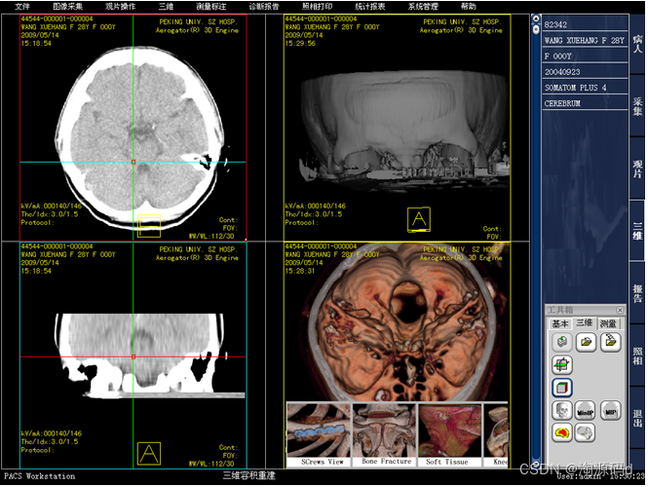Select the Knee preset thumbnail
This screenshot has width=648, height=487.
tap(496, 435)
